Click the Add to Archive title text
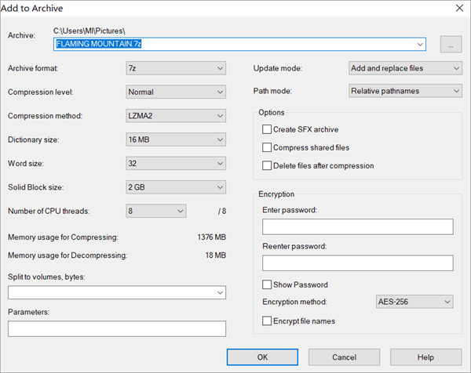The image size is (471, 373). coord(32,8)
